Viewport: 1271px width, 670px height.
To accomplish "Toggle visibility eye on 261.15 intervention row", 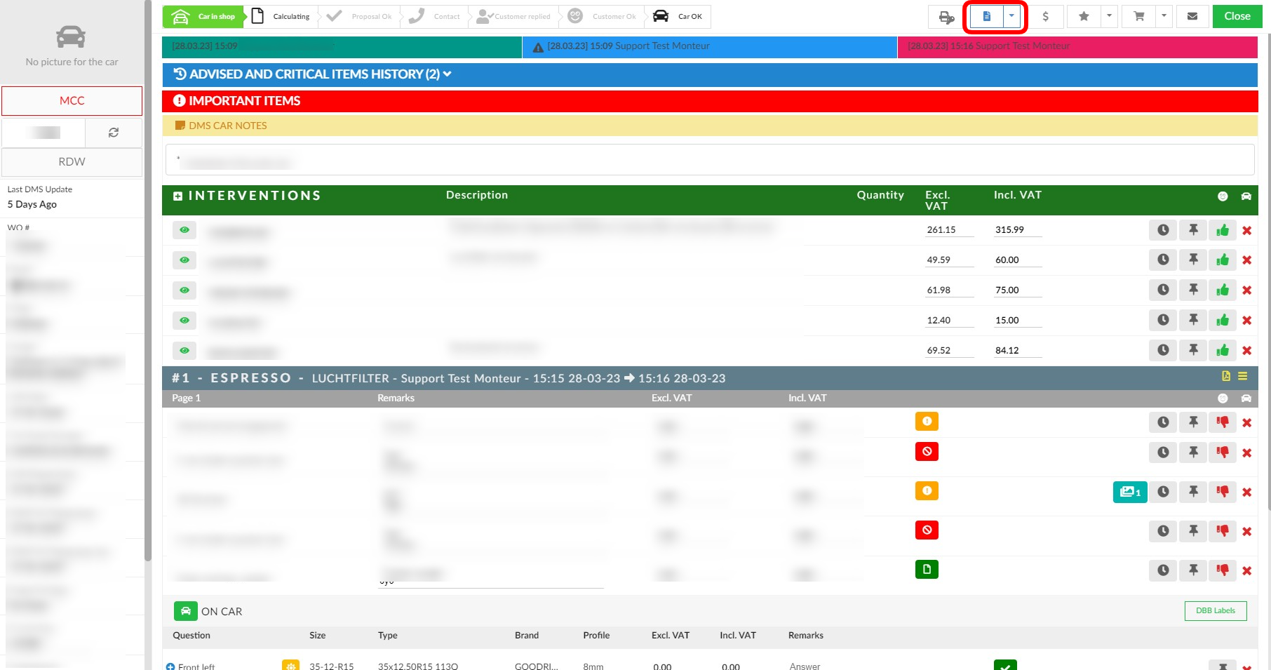I will pos(184,230).
